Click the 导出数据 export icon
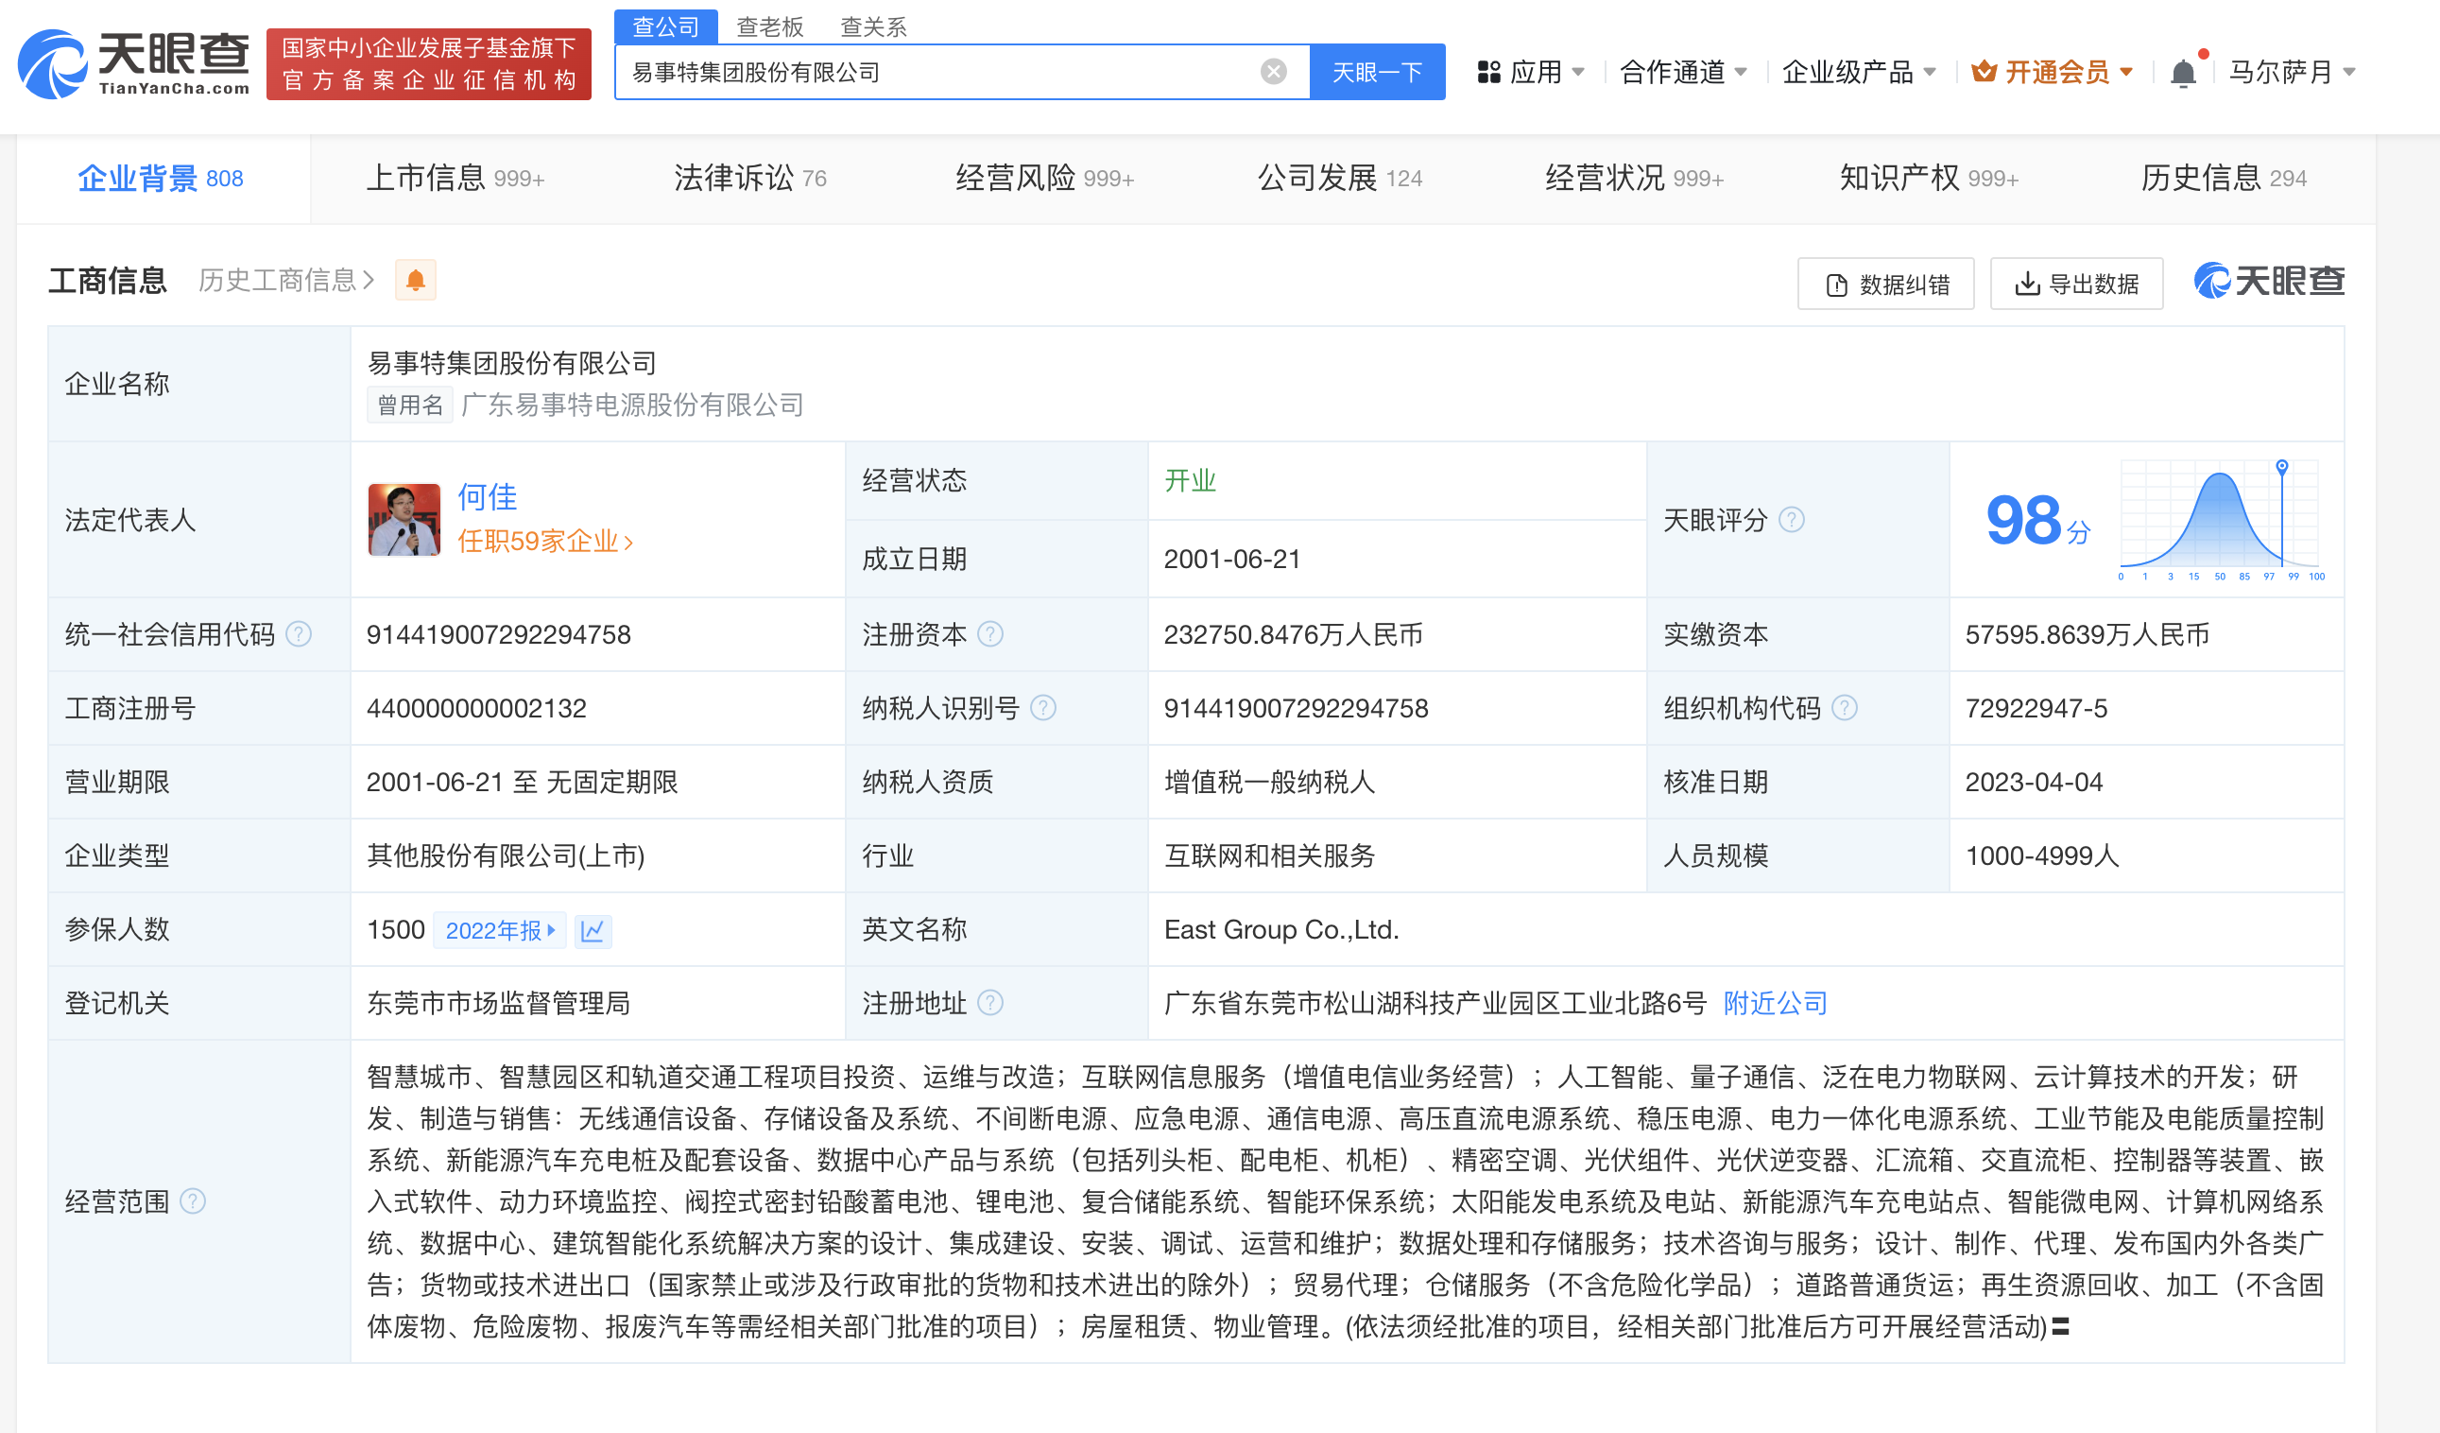The height and width of the screenshot is (1433, 2440). tap(2026, 284)
